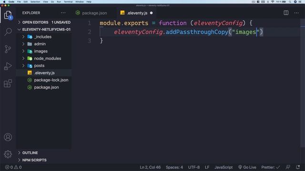
Task: Open the Manage gear icon
Action: tap(8, 154)
